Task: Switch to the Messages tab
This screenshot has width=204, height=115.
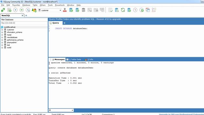Action: click(x=57, y=59)
